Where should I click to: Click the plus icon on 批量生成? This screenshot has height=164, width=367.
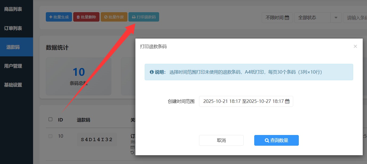[51, 17]
